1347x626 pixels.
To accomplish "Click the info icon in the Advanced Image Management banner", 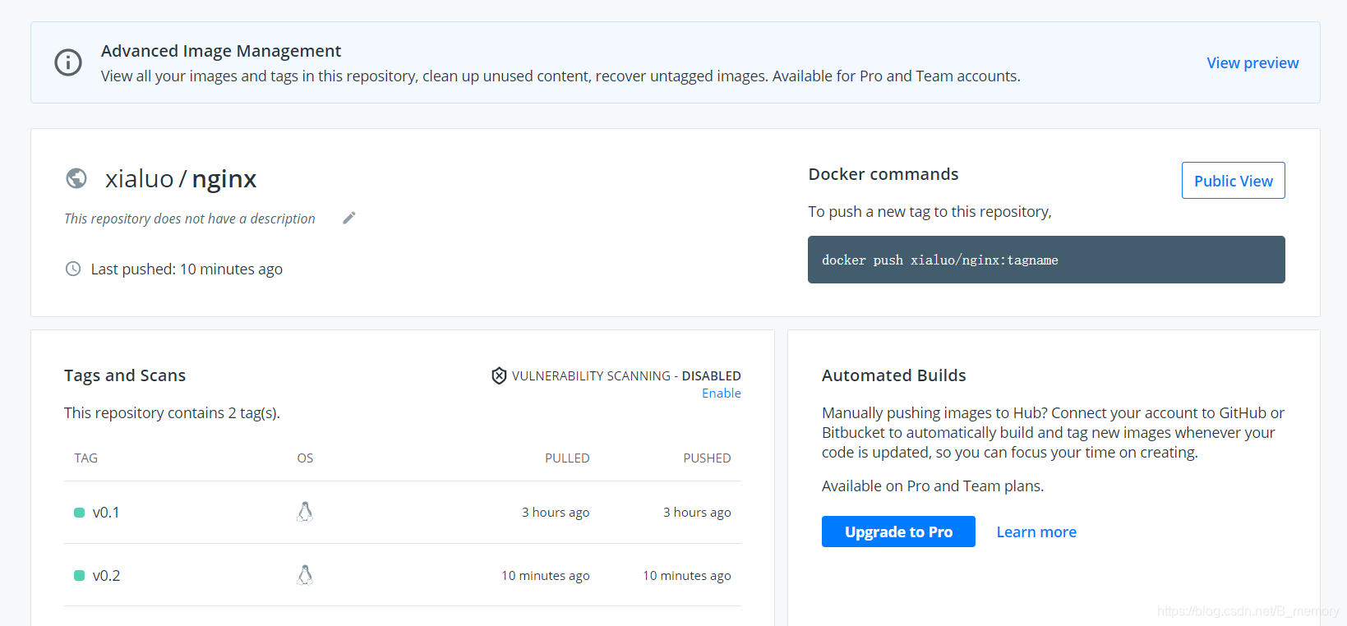I will point(68,62).
